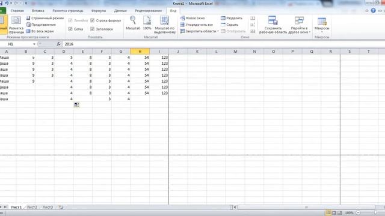The width and height of the screenshot is (385, 216).
Task: Select cell C4 containing 3
Action: pyautogui.click(x=45, y=75)
